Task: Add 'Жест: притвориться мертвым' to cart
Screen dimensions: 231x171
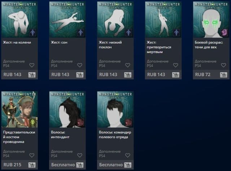Action: (x=176, y=75)
